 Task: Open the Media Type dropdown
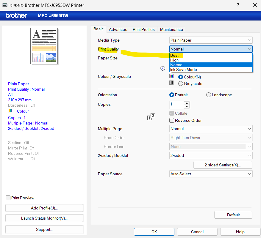point(211,40)
